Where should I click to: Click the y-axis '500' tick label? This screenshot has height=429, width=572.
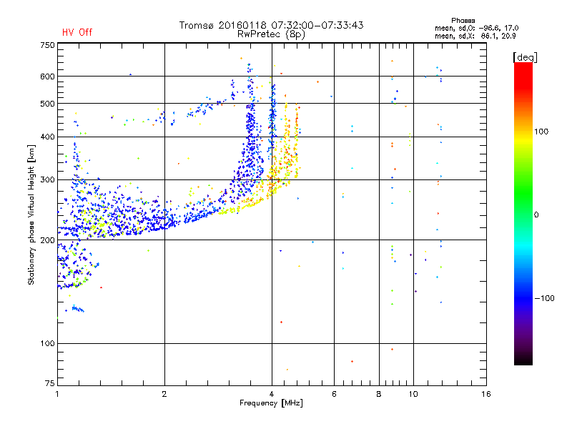coord(47,104)
